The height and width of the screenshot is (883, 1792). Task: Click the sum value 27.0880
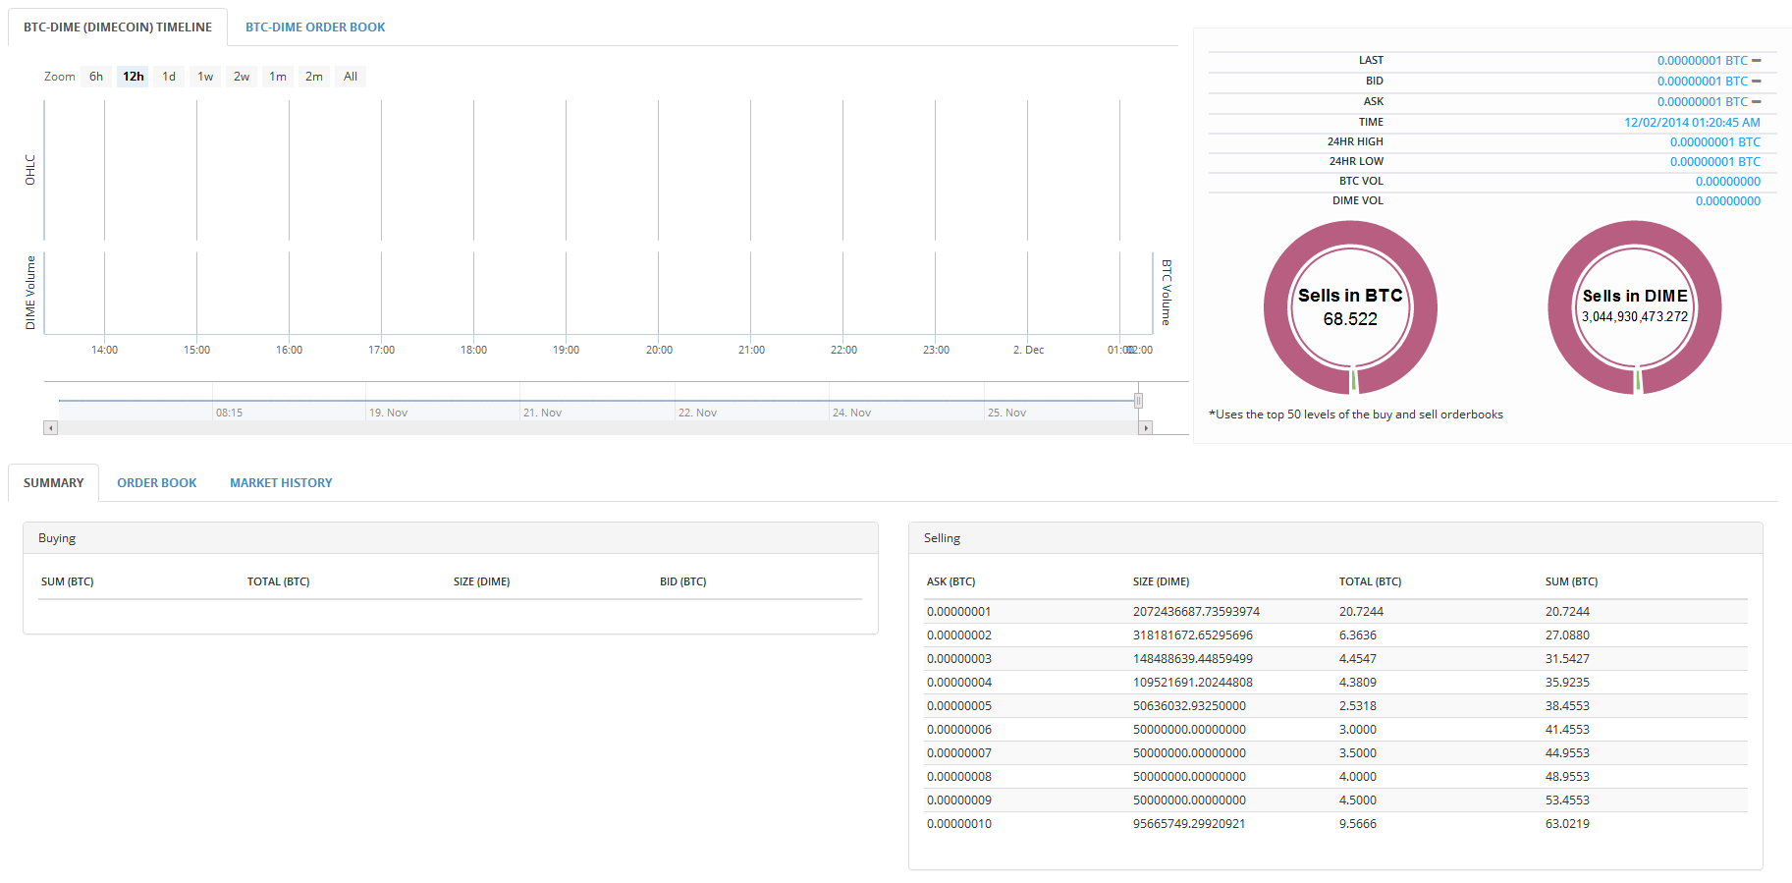click(1567, 635)
